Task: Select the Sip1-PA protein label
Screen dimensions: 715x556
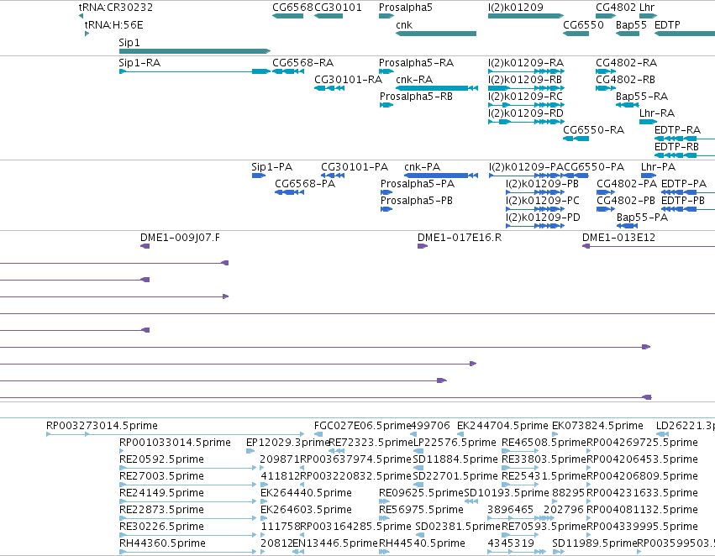Action: click(x=271, y=167)
